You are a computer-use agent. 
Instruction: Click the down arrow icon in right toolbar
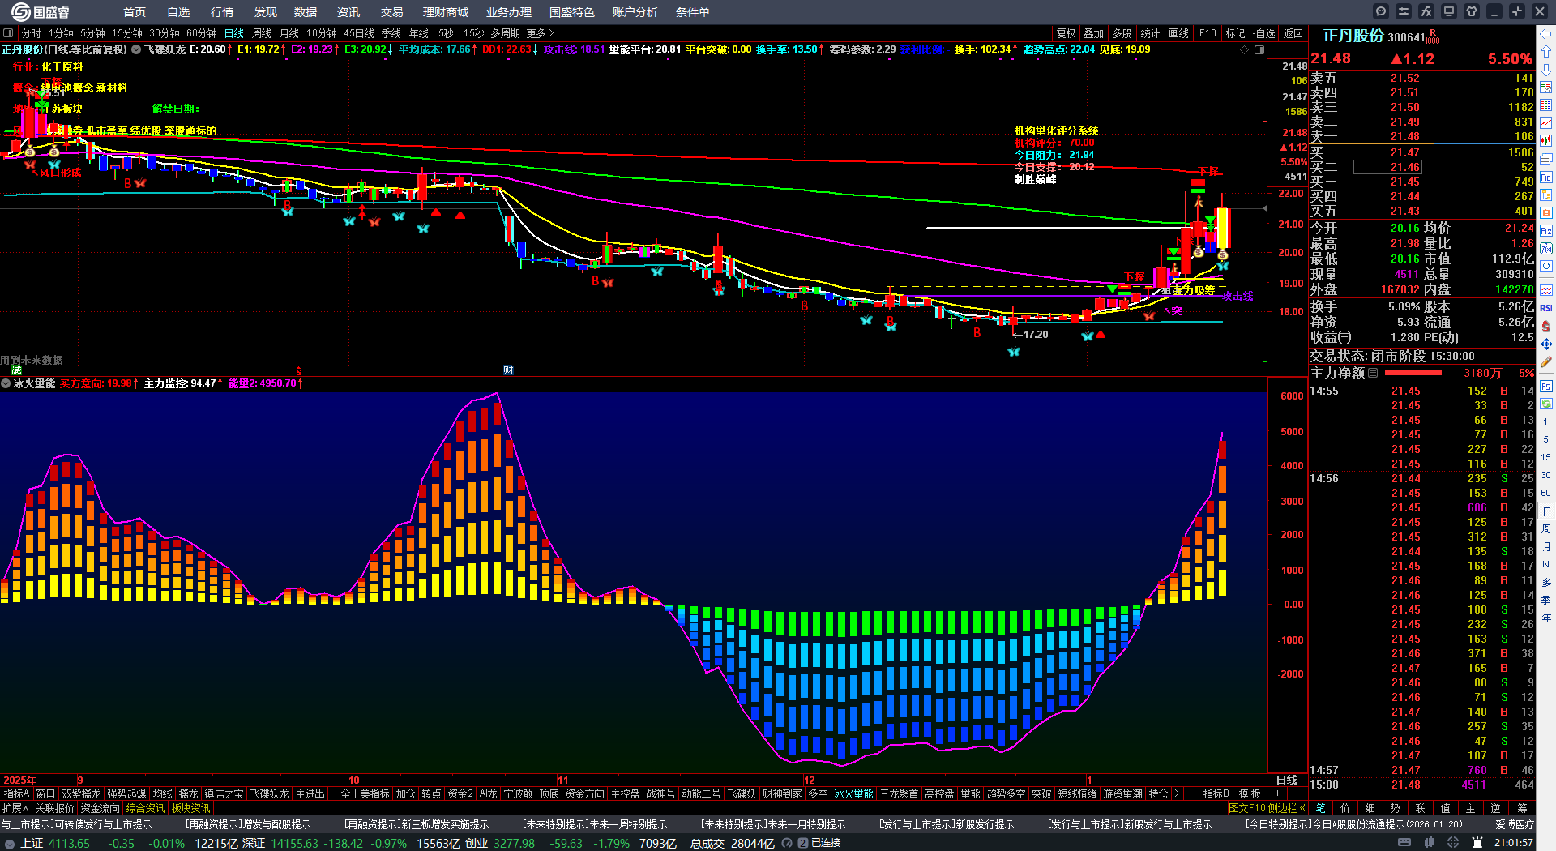tap(1546, 70)
